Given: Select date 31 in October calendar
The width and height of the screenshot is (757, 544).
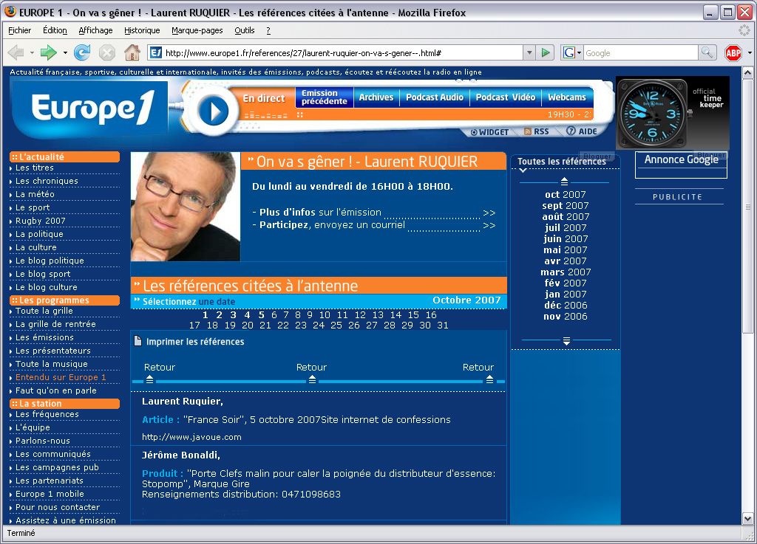Looking at the screenshot, I should coord(443,326).
